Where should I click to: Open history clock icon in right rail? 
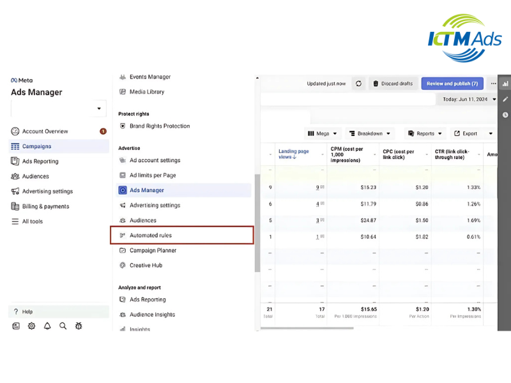point(505,115)
